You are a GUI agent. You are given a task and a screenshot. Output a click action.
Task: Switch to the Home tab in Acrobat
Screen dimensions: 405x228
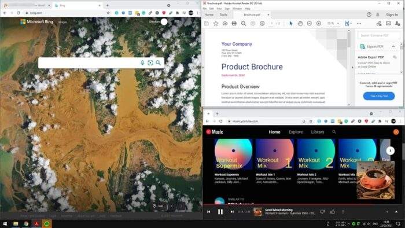pos(209,14)
